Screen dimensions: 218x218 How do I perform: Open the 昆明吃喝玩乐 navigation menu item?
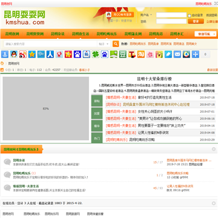tap(107, 34)
